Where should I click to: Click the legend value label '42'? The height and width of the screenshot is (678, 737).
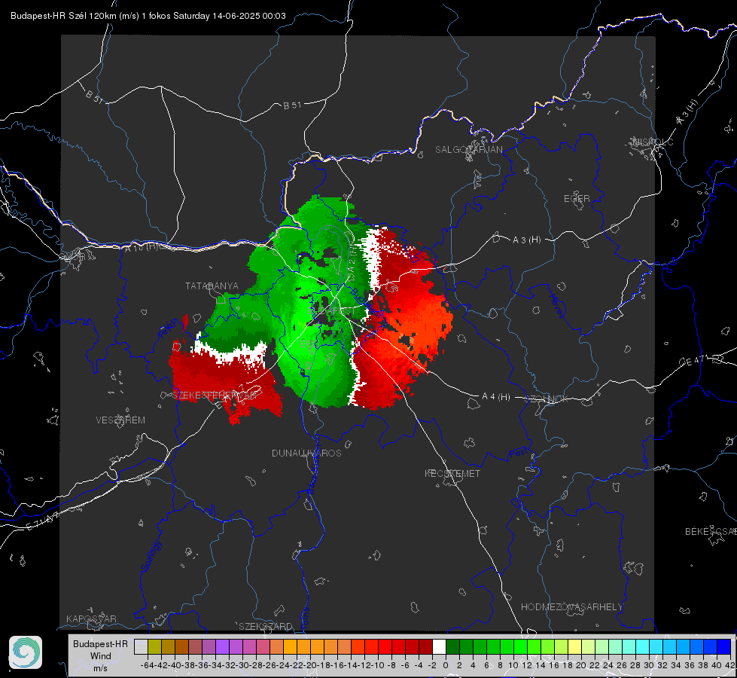730,665
